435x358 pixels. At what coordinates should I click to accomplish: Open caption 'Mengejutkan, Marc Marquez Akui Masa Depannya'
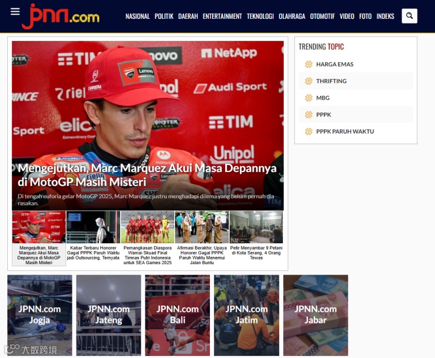[39, 255]
